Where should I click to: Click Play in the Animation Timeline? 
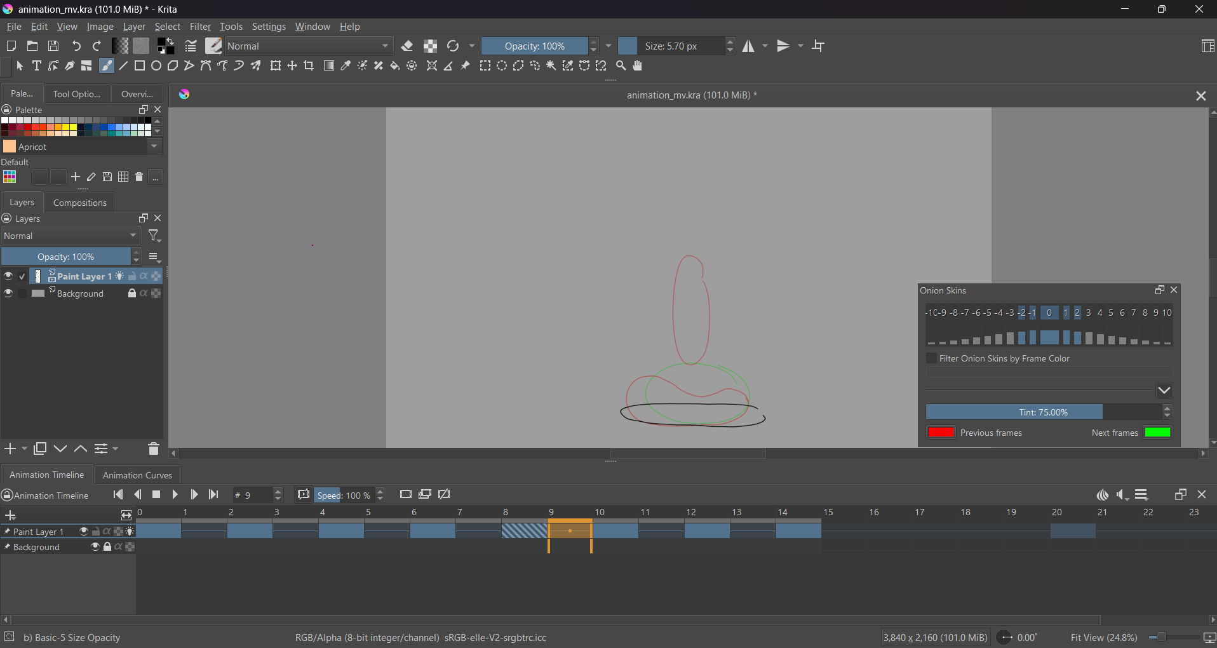(175, 495)
